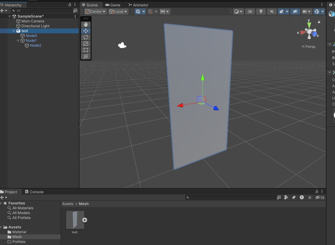Toggle Persp perspective mode label
The height and width of the screenshot is (245, 335).
click(x=308, y=47)
